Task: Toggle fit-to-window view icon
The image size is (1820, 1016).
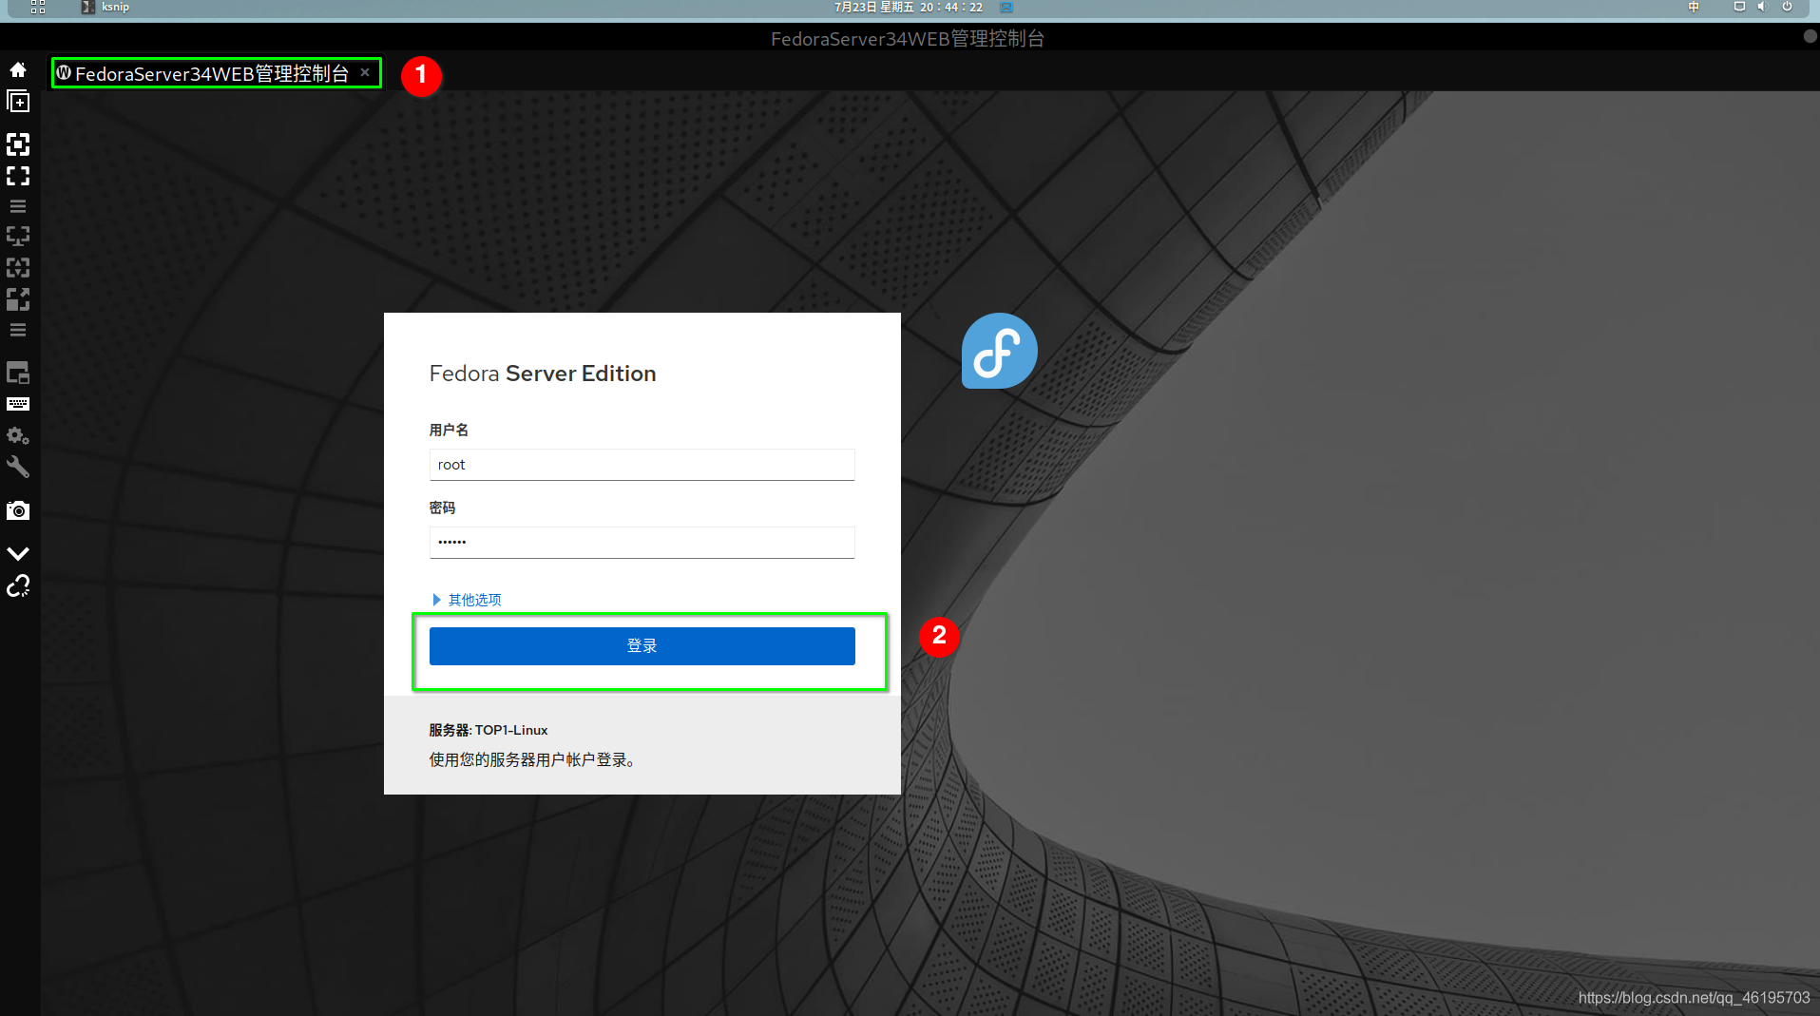Action: 18,144
